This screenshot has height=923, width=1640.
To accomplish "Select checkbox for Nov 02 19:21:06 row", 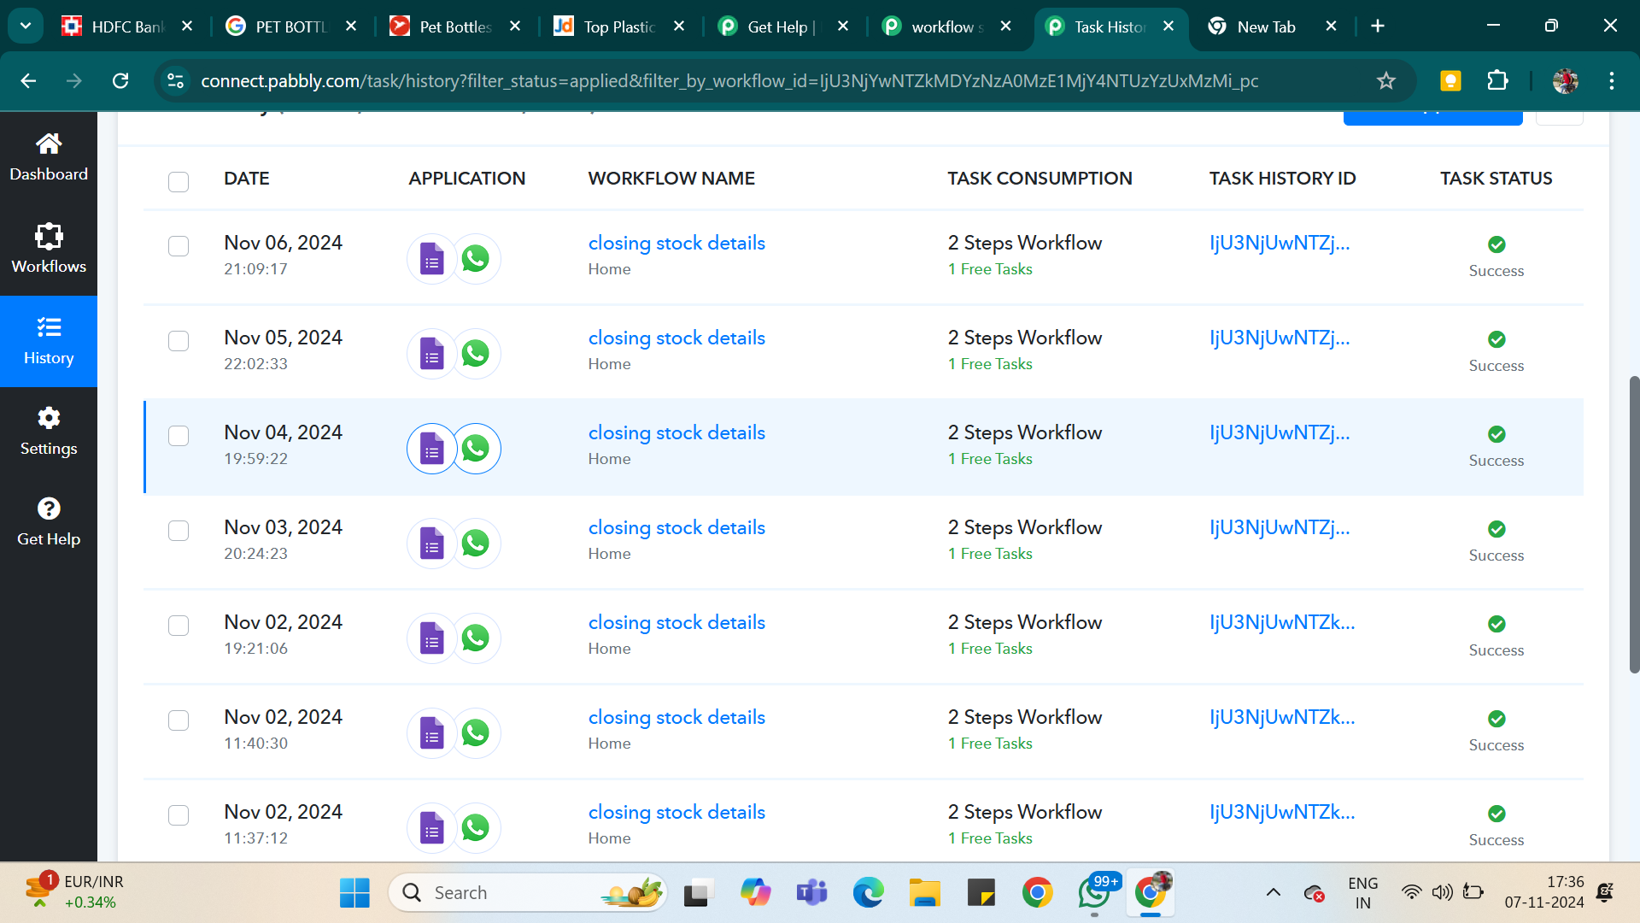I will pos(179,626).
